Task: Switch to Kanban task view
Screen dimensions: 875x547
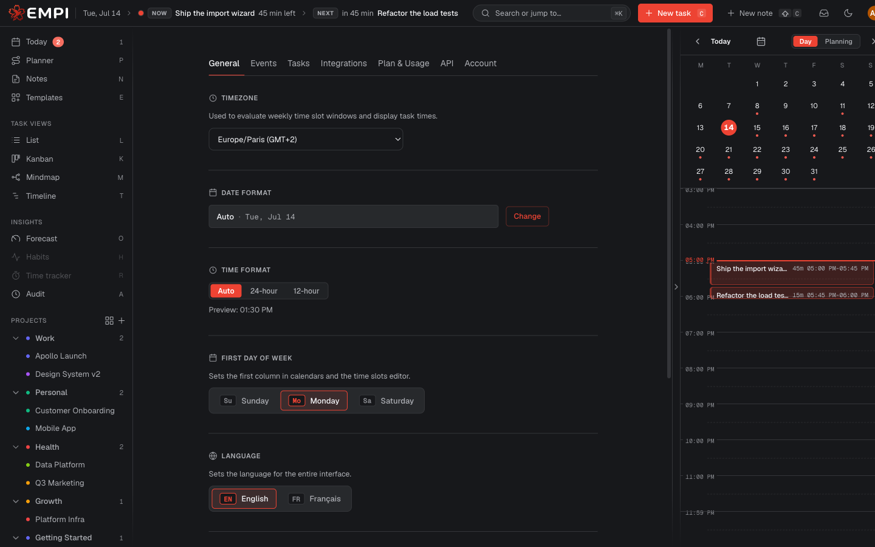Action: [x=67, y=159]
